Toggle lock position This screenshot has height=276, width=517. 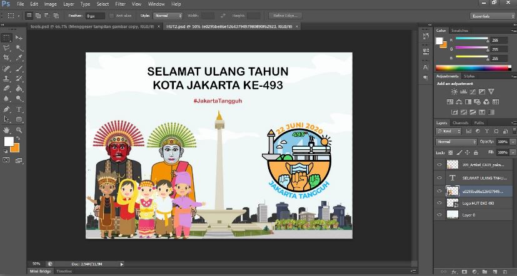(467, 152)
